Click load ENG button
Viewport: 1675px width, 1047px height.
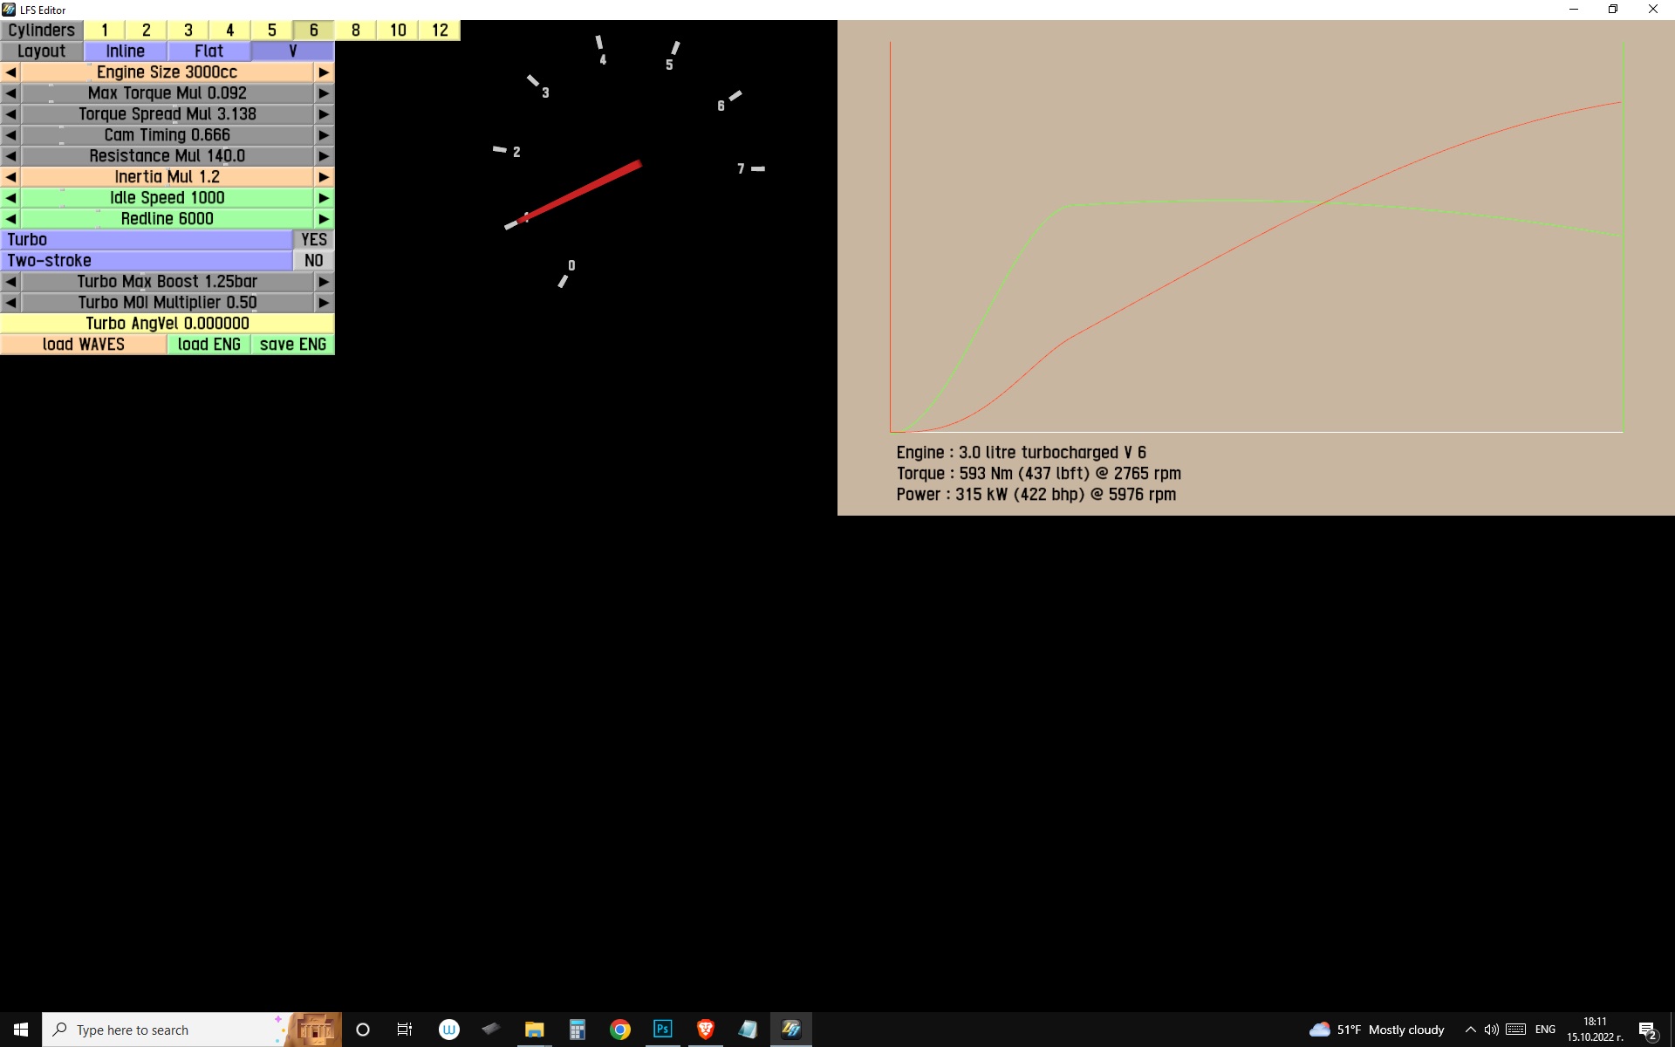[x=209, y=345]
